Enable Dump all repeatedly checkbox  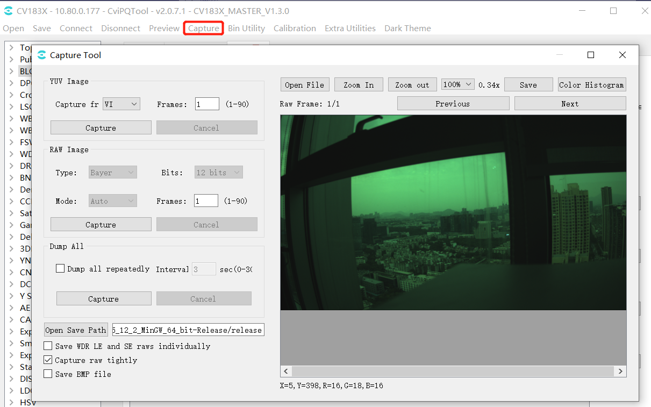[60, 268]
